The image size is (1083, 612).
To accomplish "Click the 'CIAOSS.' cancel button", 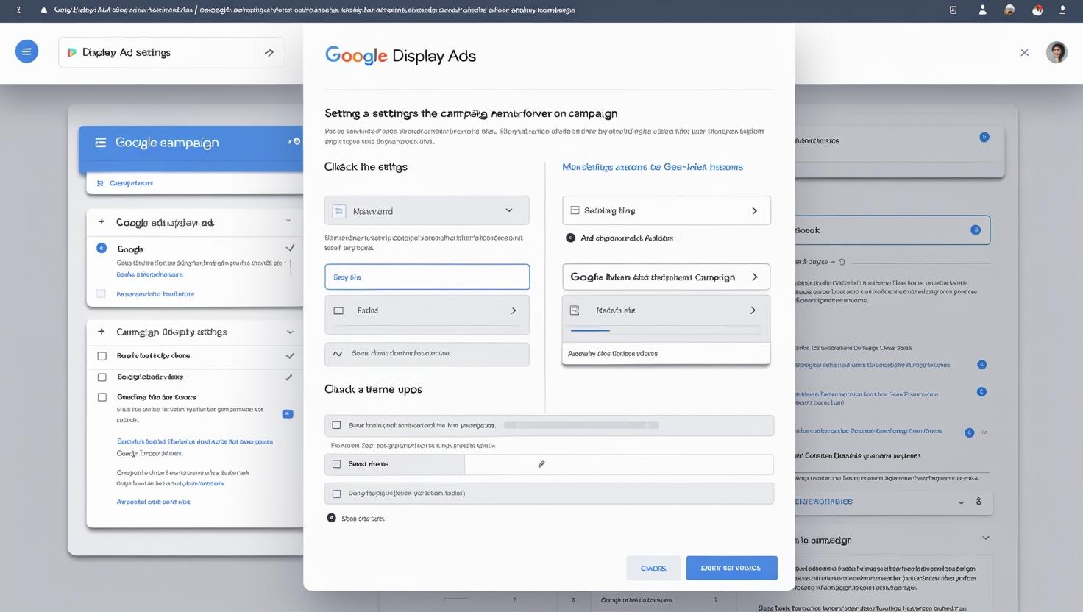I will pos(653,568).
